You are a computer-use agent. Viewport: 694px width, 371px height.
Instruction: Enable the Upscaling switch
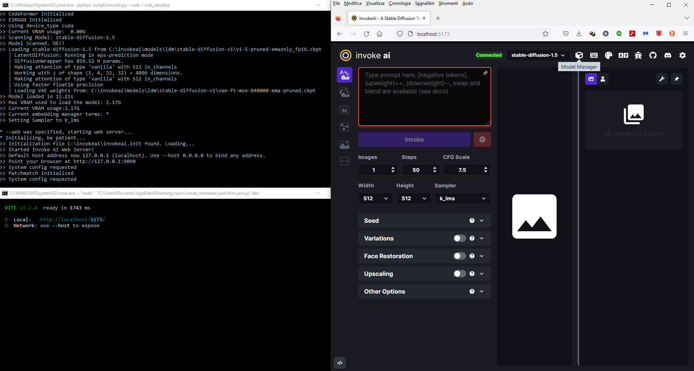pyautogui.click(x=460, y=274)
